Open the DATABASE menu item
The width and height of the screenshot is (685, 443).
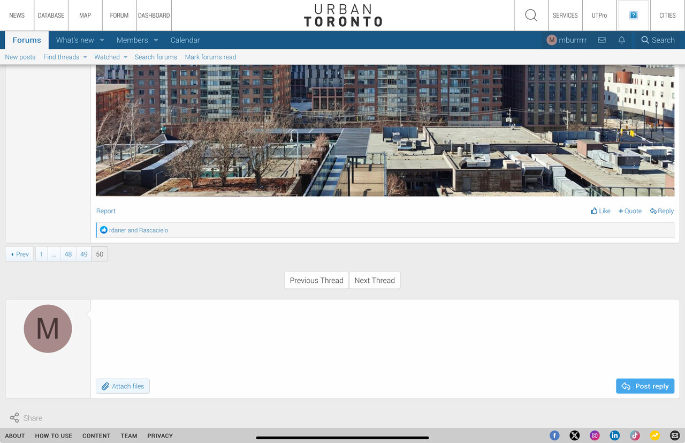coord(51,16)
